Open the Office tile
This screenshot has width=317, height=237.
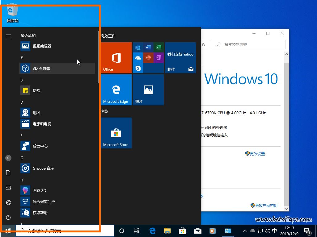[x=116, y=58]
